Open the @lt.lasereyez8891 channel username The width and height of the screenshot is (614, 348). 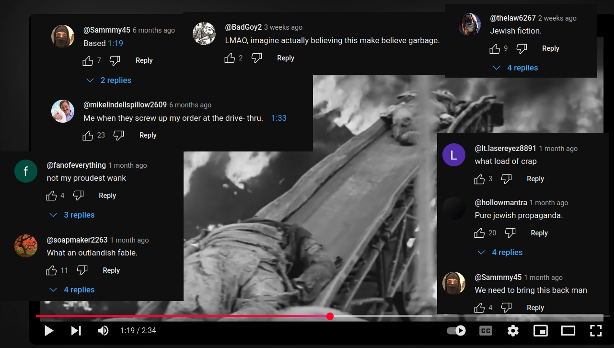tap(506, 148)
